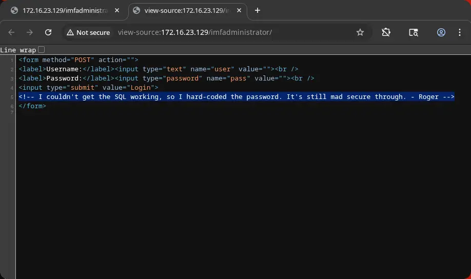Click the icon left of the profile avatar
471x279 pixels.
pos(414,32)
